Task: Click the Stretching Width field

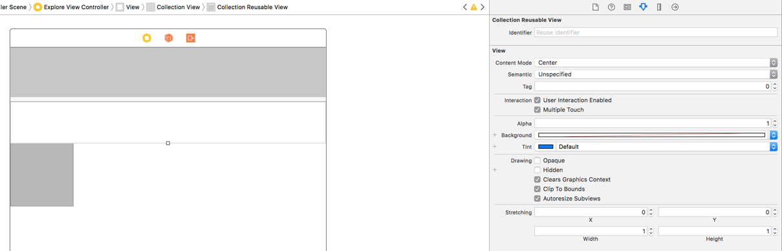Action: pyautogui.click(x=591, y=231)
